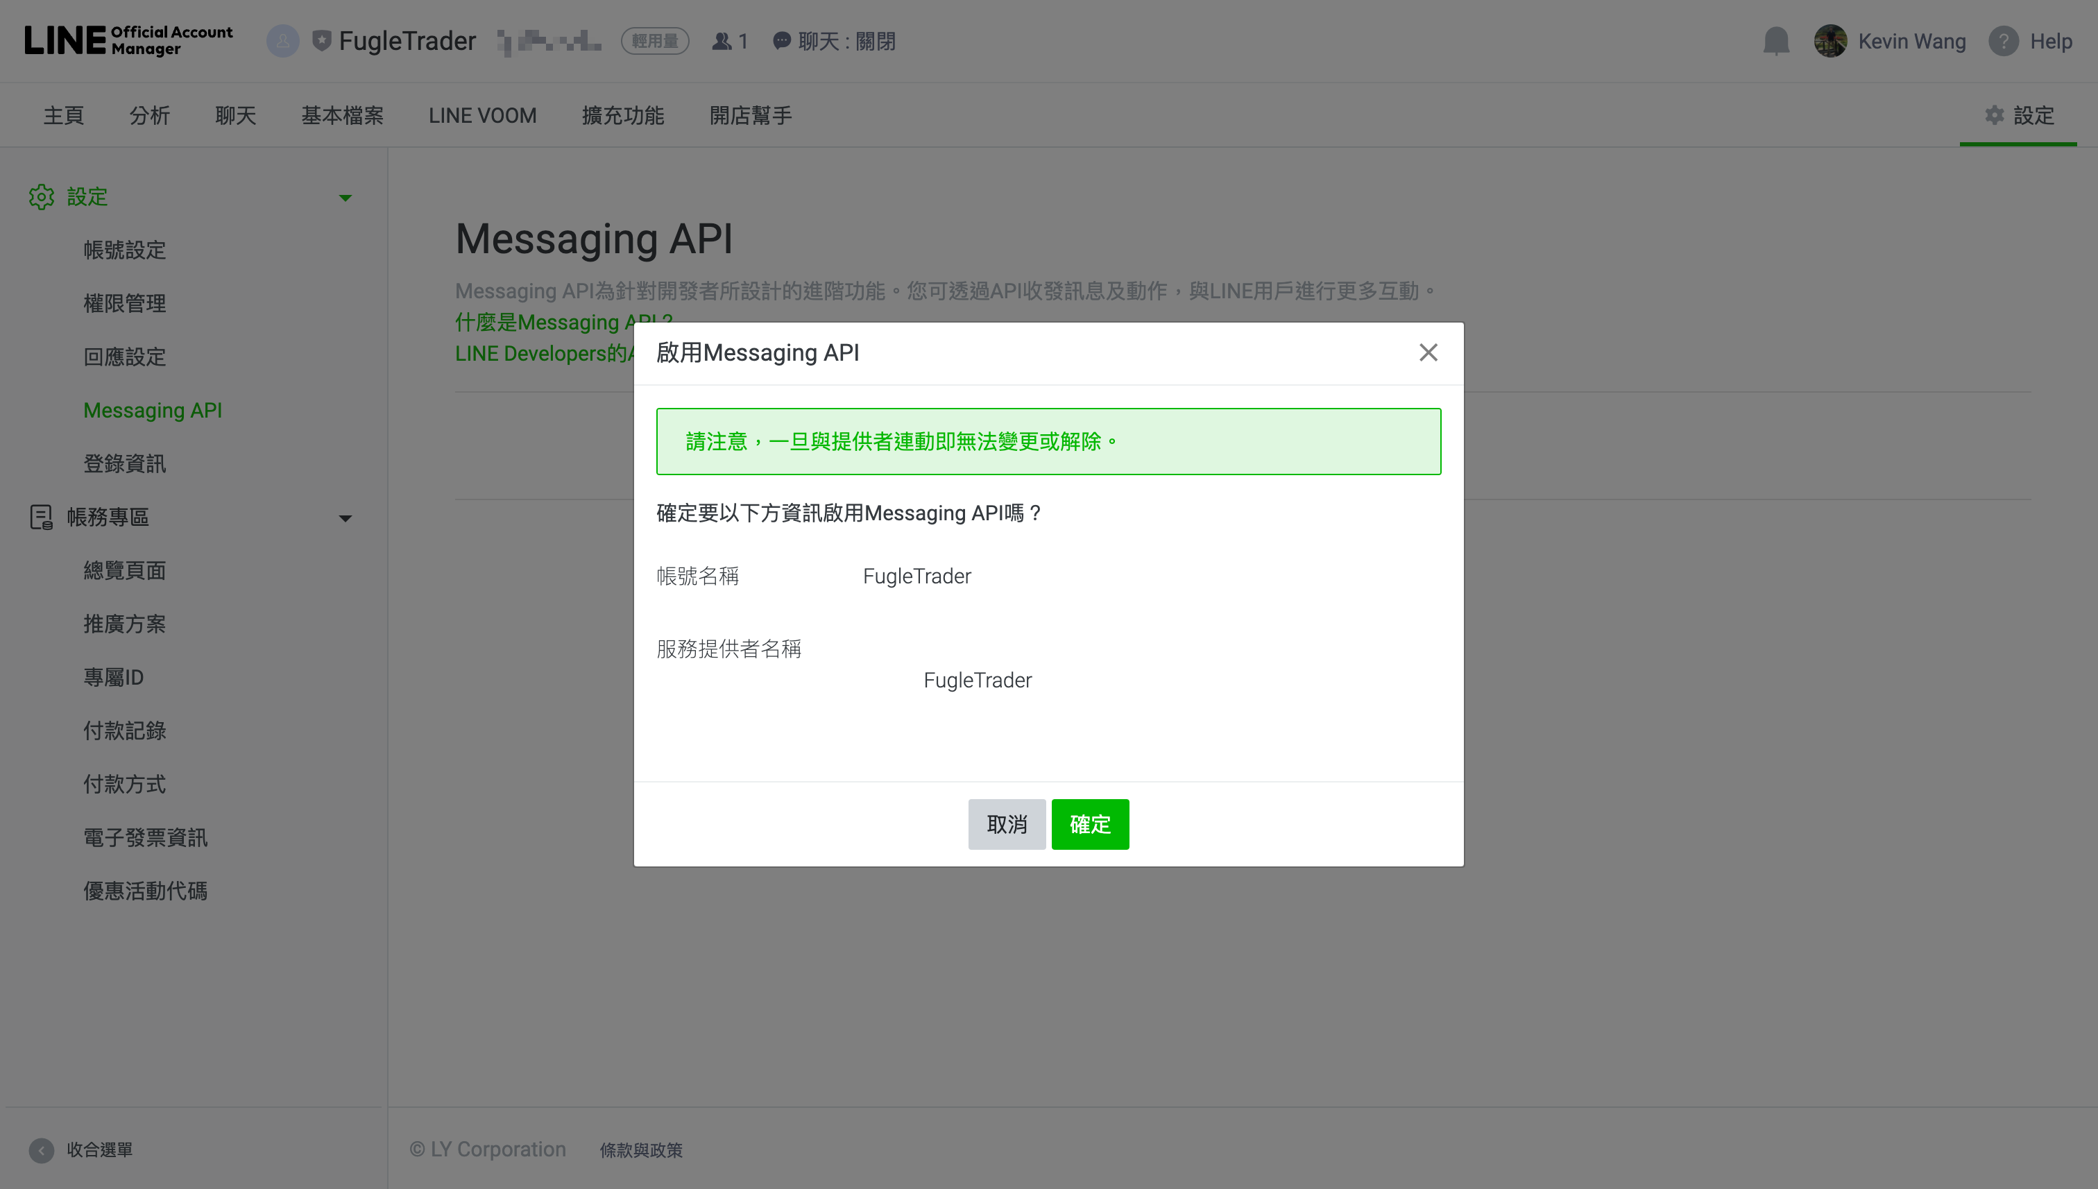Open 總覽頁面 in the sidebar
Image resolution: width=2098 pixels, height=1189 pixels.
click(125, 570)
